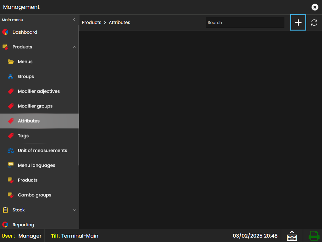This screenshot has height=242, width=322.
Task: Collapse the Products section chevron
Action: click(x=74, y=47)
